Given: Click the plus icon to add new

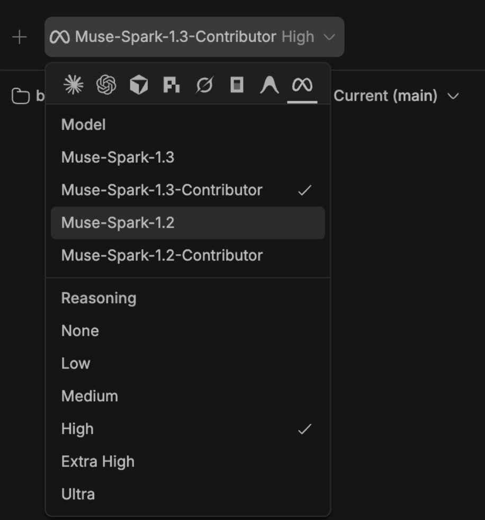Looking at the screenshot, I should [x=19, y=37].
